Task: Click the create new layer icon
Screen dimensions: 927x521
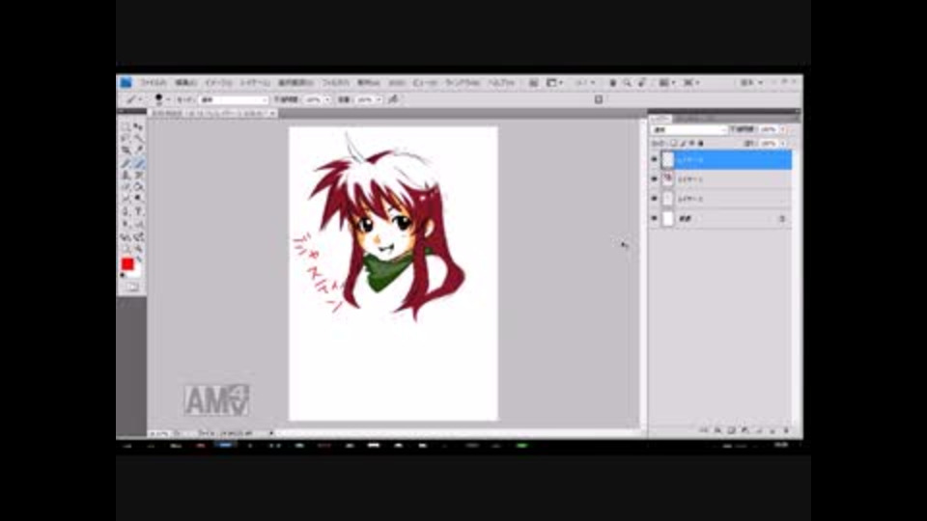Action: coord(772,430)
